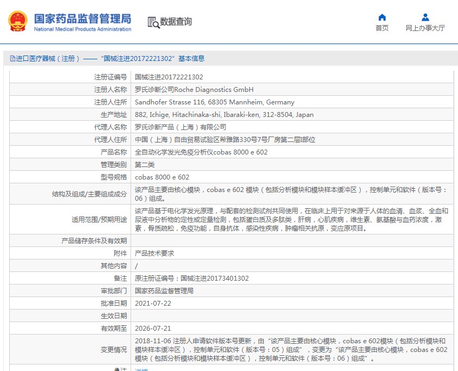The width and height of the screenshot is (458, 371).
Task: Select approval department value 国家药品监督管理局
Action: (164, 291)
